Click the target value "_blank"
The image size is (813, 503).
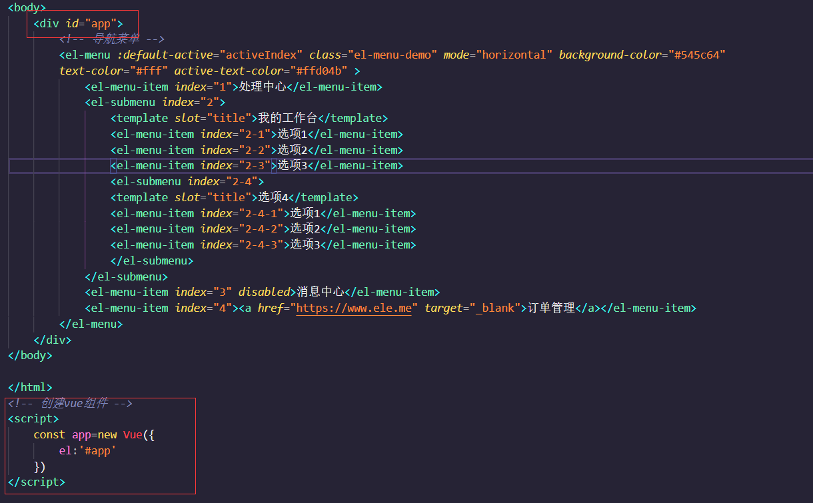[495, 308]
